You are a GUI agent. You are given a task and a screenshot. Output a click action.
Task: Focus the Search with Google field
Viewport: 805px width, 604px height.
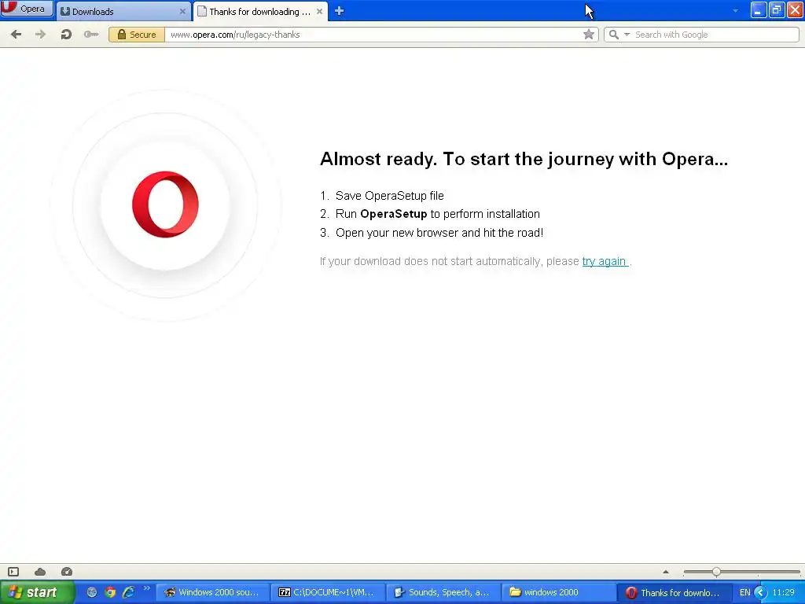pyautogui.click(x=715, y=35)
